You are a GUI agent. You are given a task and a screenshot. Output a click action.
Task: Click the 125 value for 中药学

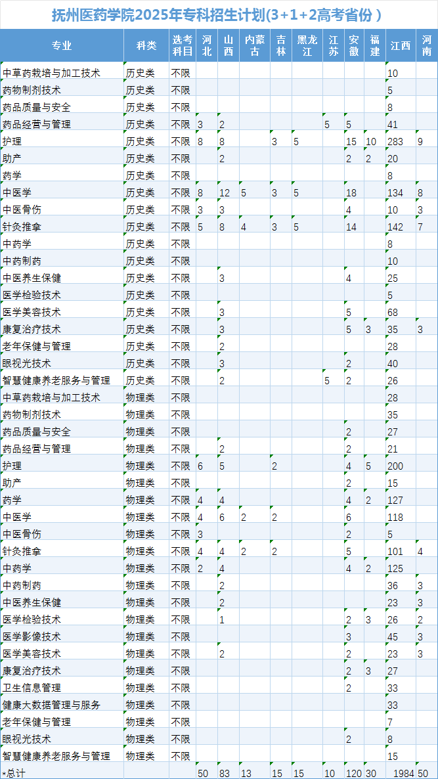(x=395, y=569)
